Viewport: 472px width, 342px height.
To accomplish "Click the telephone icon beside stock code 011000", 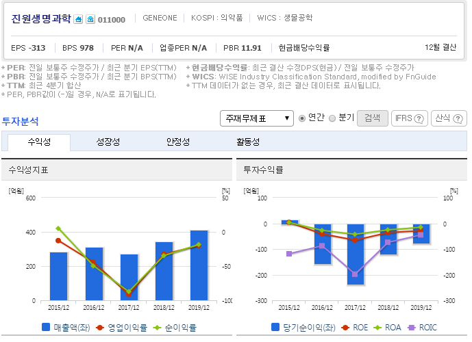I will pyautogui.click(x=90, y=20).
